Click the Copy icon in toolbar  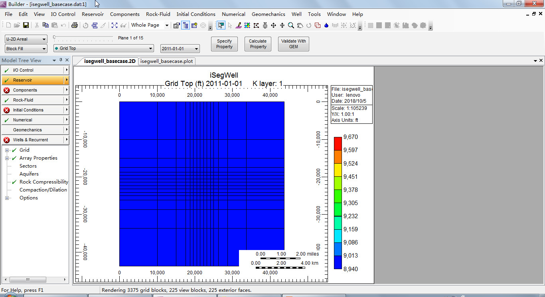tap(45, 25)
